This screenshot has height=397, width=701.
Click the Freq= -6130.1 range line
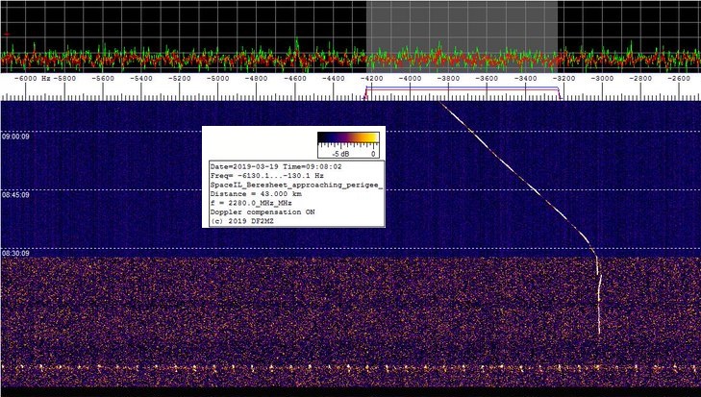267,176
